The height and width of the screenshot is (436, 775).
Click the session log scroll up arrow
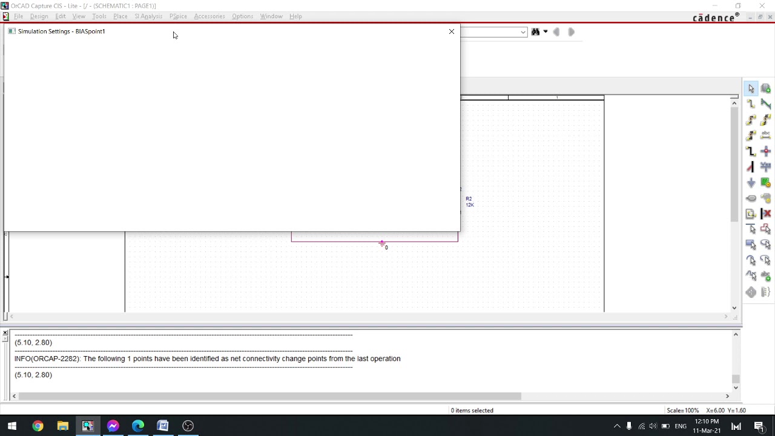point(736,334)
